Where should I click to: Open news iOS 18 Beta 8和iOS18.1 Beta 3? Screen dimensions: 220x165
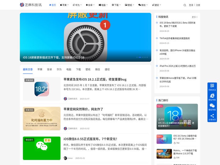178,24
